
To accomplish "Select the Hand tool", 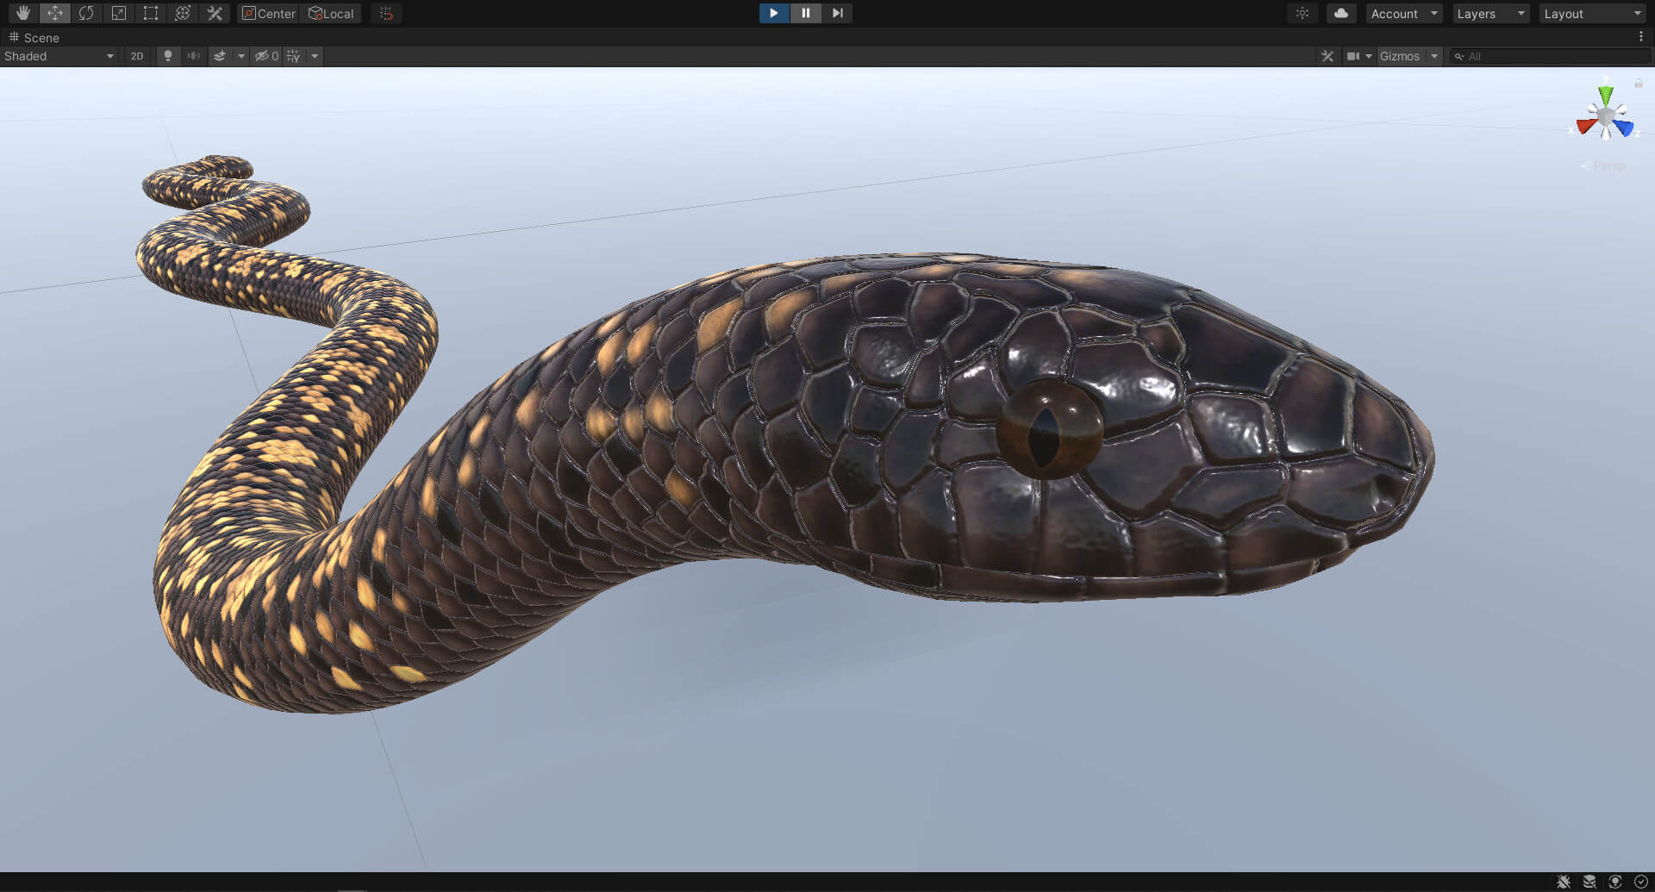I will click(x=23, y=13).
